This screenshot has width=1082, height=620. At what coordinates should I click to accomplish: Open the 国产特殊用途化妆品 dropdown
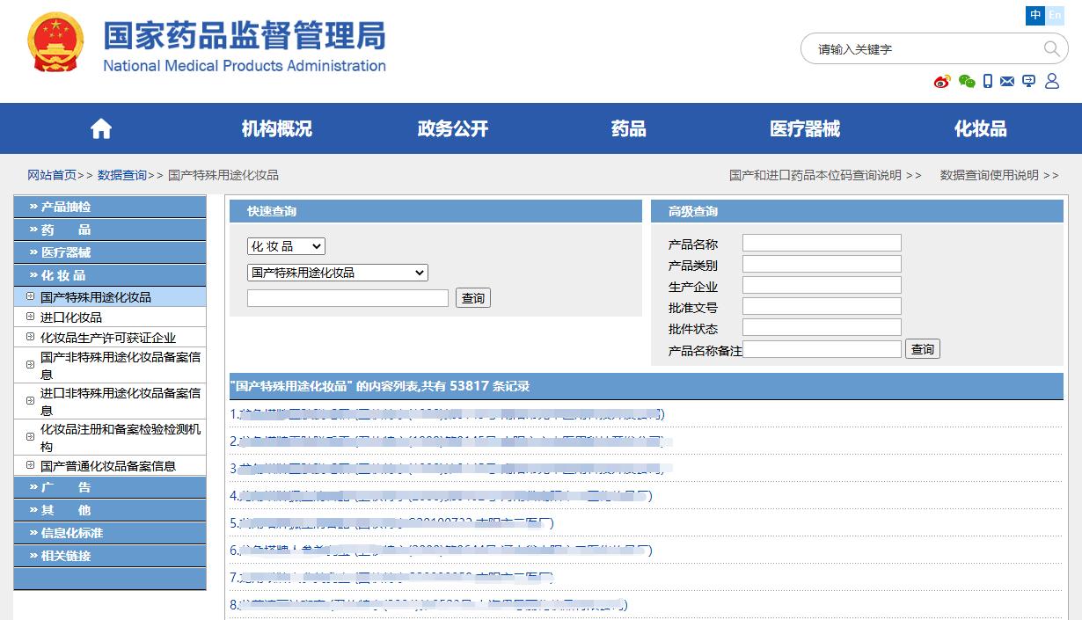337,273
